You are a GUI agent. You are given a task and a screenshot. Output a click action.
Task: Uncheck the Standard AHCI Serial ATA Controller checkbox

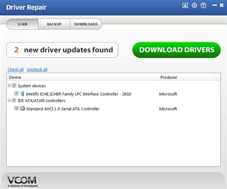(16, 108)
